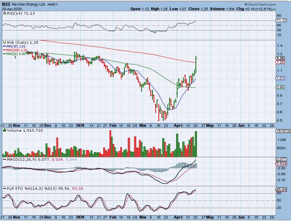Click the May label on price chart time axis
The width and height of the screenshot is (291, 221).
[x=210, y=125]
